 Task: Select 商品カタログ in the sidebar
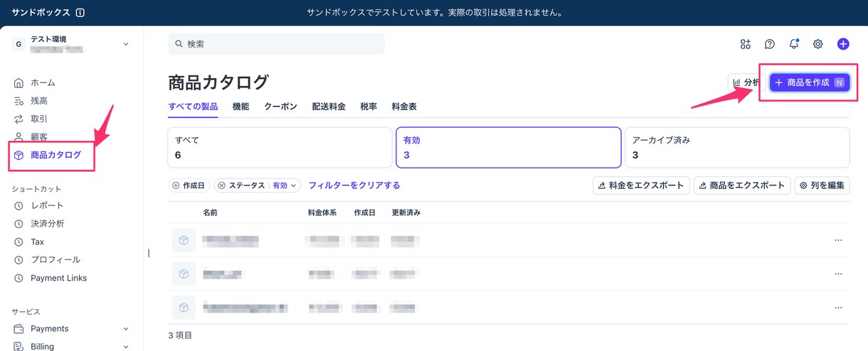click(x=48, y=155)
